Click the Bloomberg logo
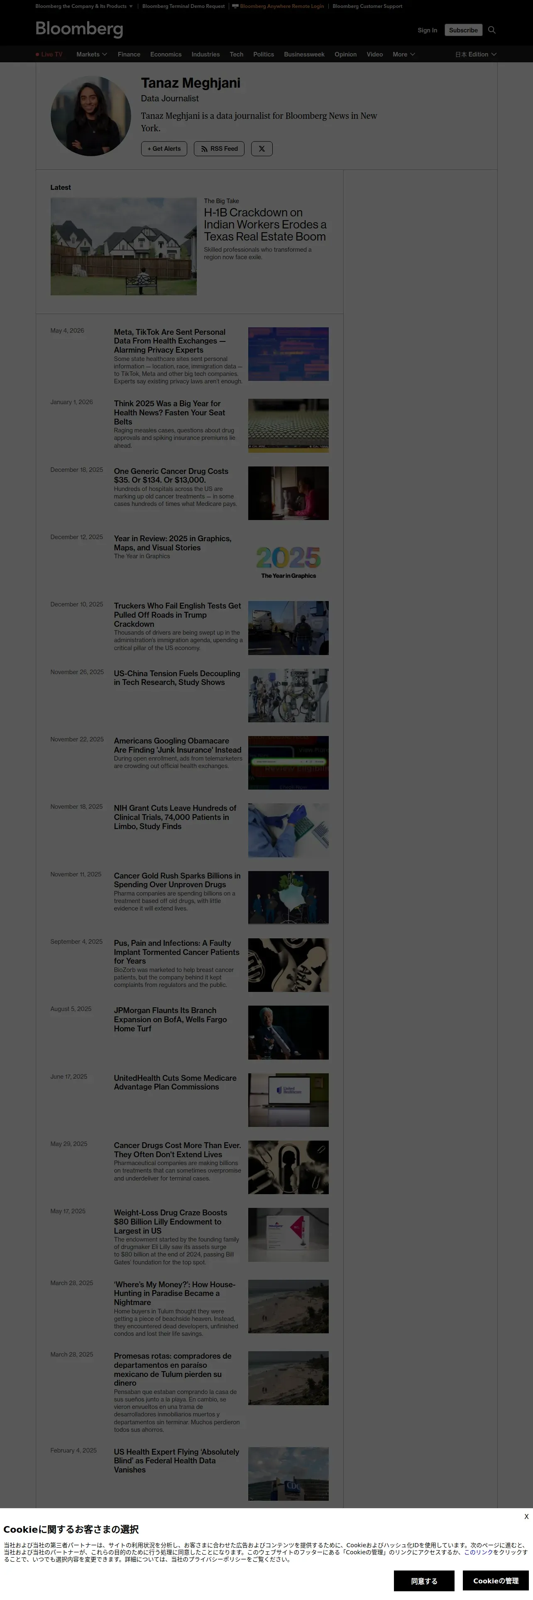The width and height of the screenshot is (533, 1600). click(x=79, y=29)
